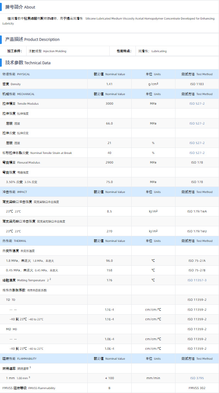Select the ISO 75-2/B test method cell
This screenshot has width=219, height=393.
point(197,270)
